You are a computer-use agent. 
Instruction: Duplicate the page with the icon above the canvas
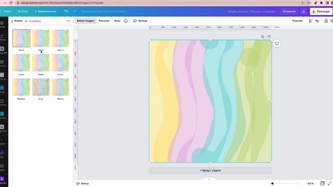click(x=263, y=36)
